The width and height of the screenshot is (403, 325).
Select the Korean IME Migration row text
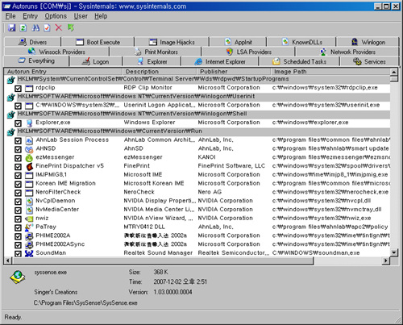coord(65,183)
